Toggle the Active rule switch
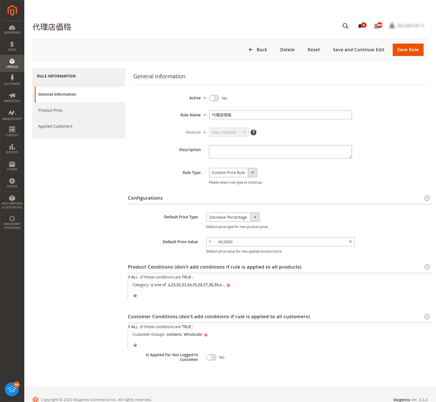Viewport: 436px width, 402px height. [x=214, y=98]
